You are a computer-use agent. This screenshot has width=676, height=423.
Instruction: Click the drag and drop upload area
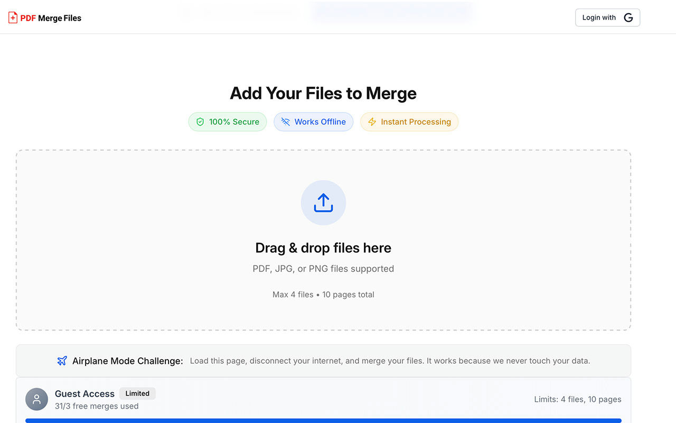pyautogui.click(x=323, y=240)
